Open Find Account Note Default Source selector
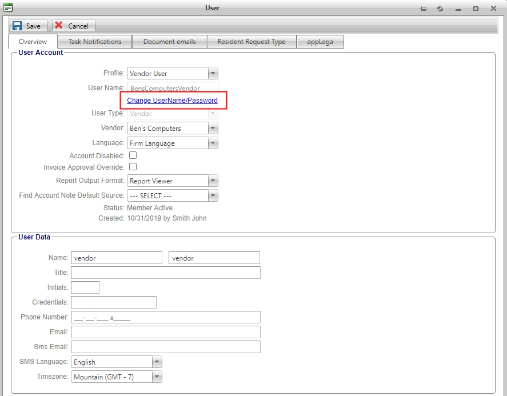 coord(213,195)
